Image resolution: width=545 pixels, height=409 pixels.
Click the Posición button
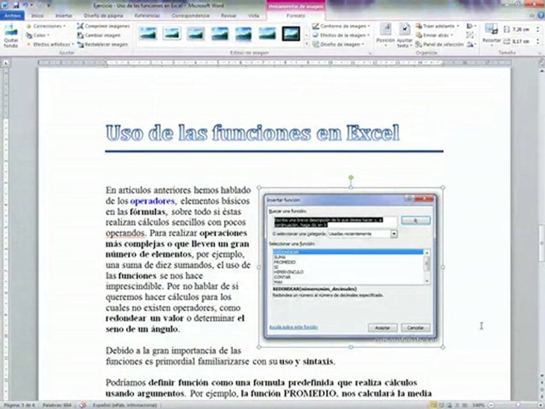(x=385, y=35)
